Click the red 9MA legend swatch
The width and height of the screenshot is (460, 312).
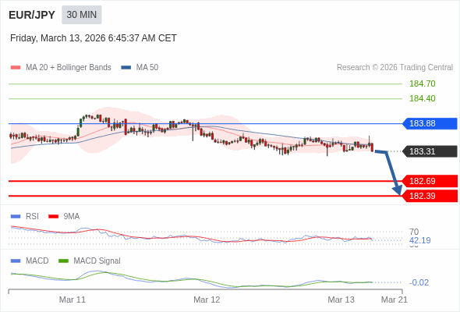(53, 217)
